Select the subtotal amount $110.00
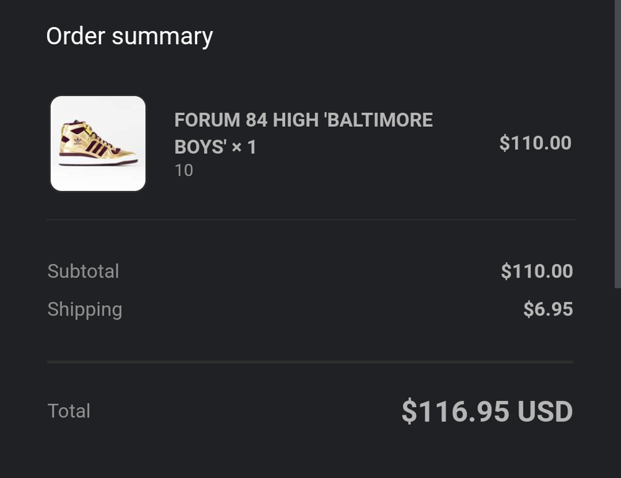The height and width of the screenshot is (478, 621). [537, 271]
